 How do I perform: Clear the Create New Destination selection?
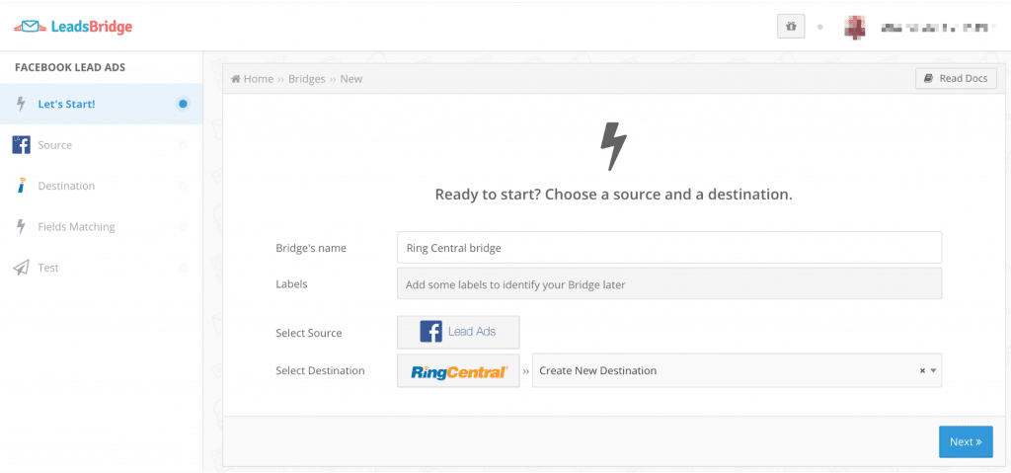pyautogui.click(x=922, y=371)
